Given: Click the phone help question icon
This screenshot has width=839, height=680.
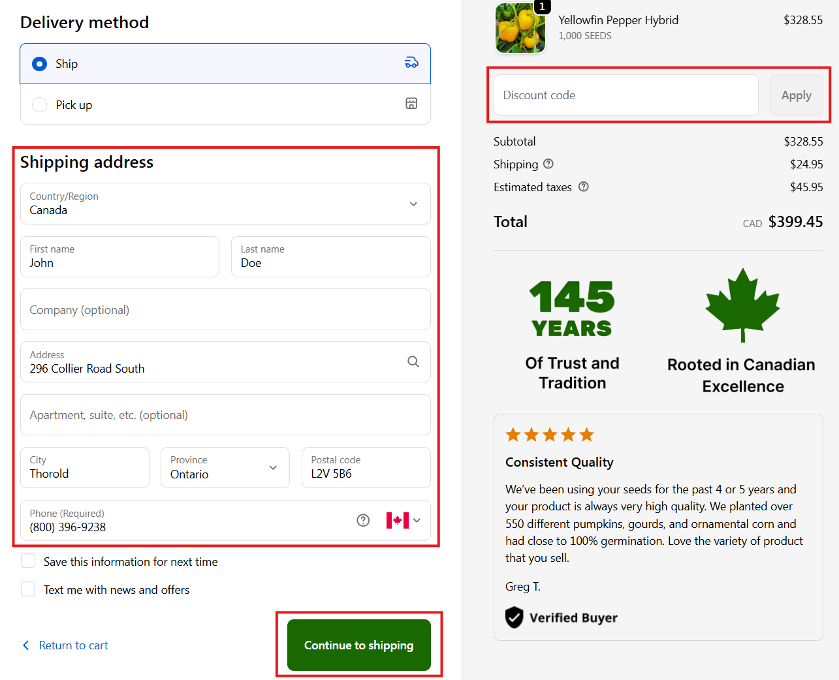Looking at the screenshot, I should coord(363,520).
